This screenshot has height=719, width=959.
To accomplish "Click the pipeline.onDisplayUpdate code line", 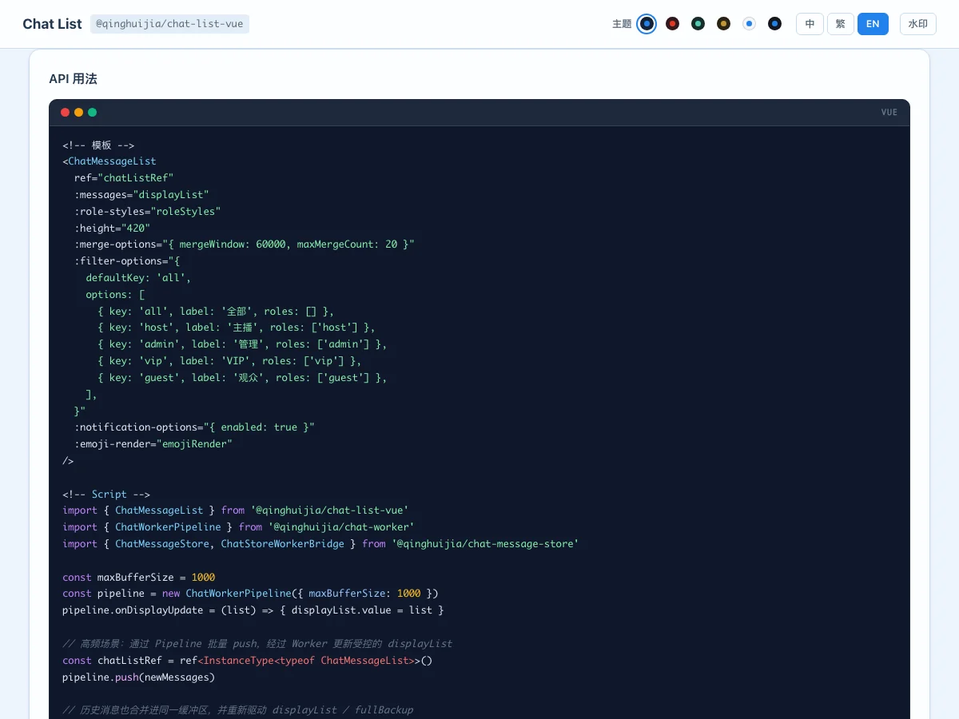I will click(253, 610).
